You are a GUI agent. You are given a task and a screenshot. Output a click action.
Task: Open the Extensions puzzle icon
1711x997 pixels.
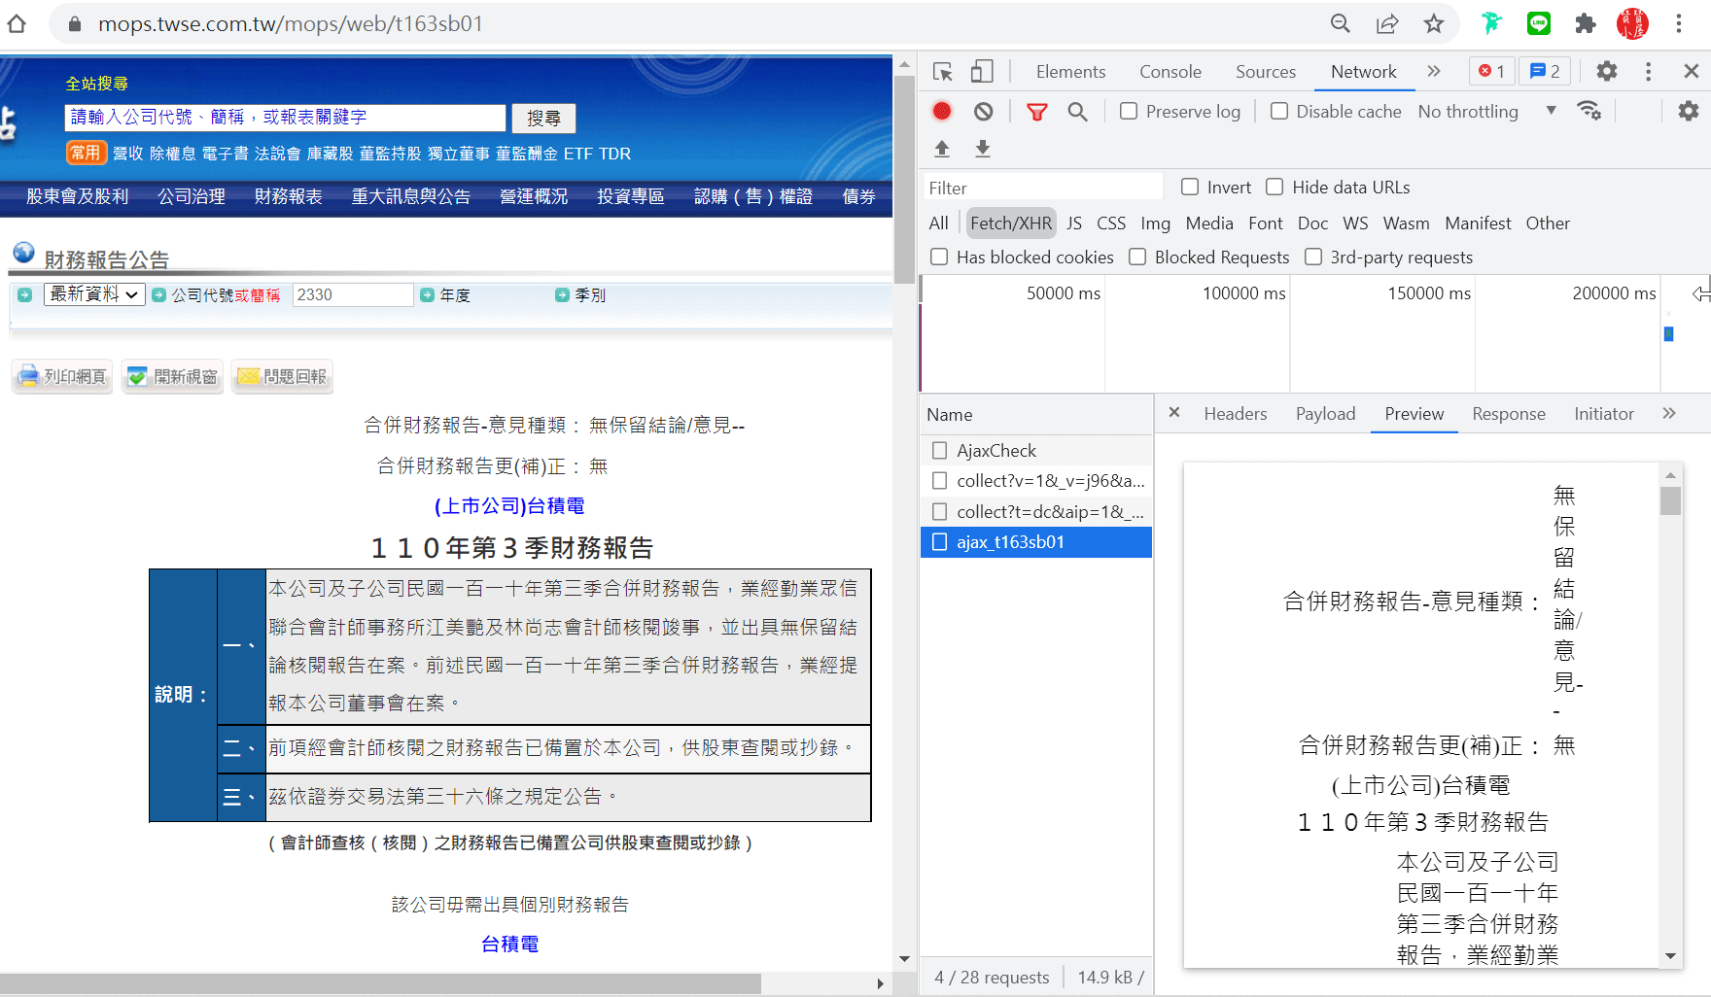[1586, 23]
